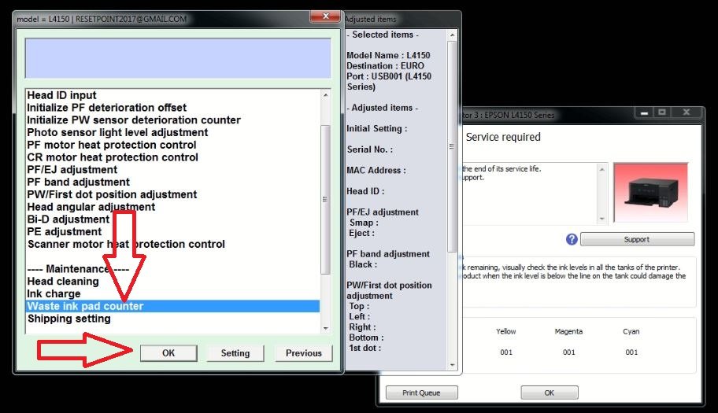Click scroll down arrow in EPSON message box
718x413 pixels.
tap(602, 219)
